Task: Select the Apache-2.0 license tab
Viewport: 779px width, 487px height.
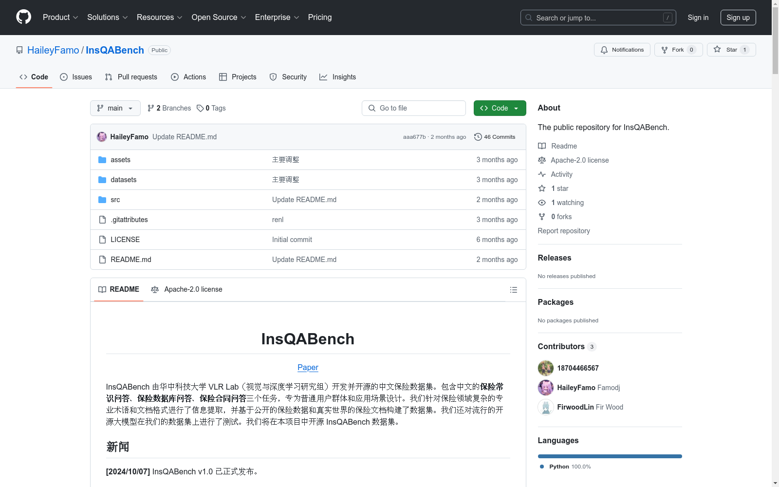Action: (186, 289)
